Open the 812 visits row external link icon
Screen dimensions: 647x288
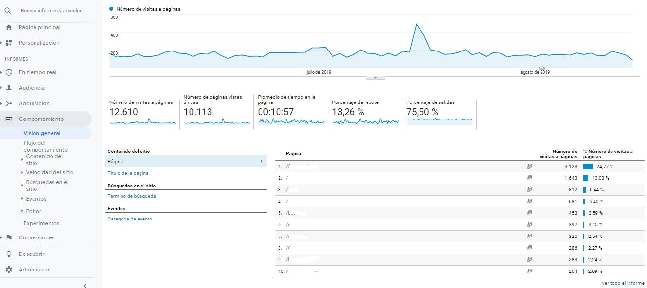point(530,189)
